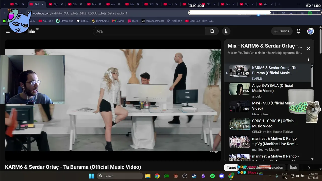322x181 pixels.
Task: Play KARM6 & Serdar Ortaç Ta Burama thumbnail
Action: (239, 71)
